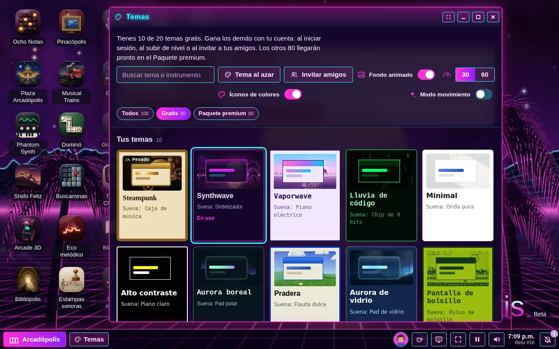Open the Phantom Synth app
Screen dimensions: 559x349
click(28, 134)
